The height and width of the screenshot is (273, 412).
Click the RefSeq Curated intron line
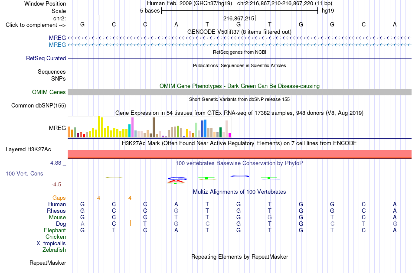point(240,58)
